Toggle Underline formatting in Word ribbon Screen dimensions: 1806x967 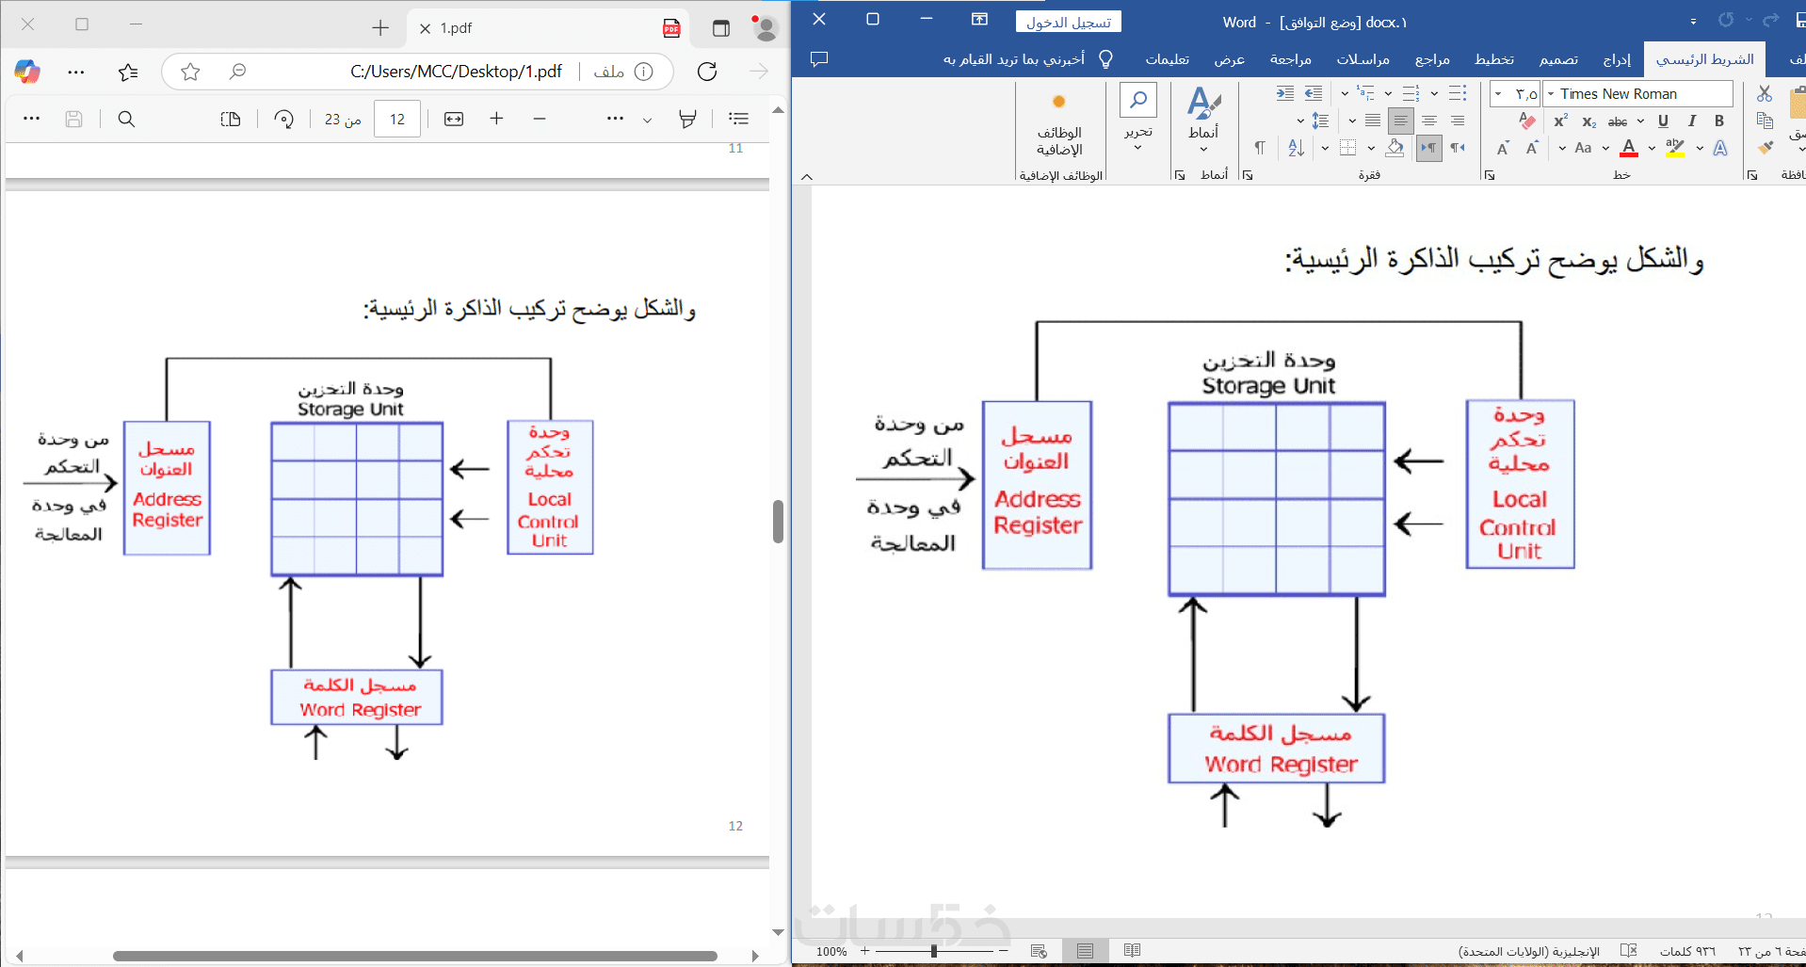[1663, 121]
